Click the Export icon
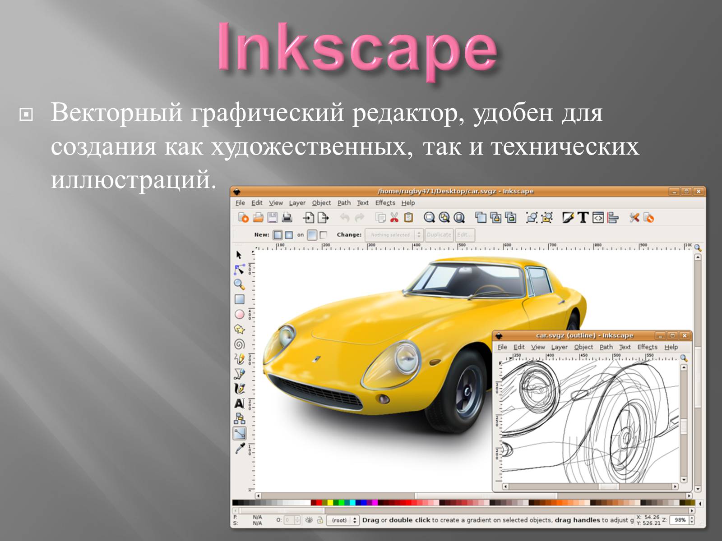722x541 pixels. tap(323, 218)
